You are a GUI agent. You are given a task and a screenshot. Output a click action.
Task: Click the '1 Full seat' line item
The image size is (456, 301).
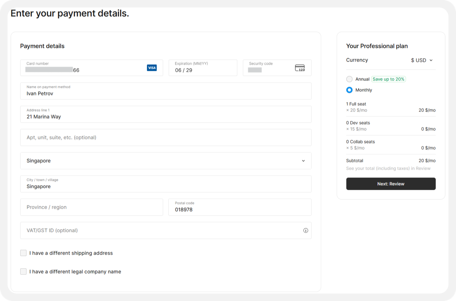click(391, 107)
